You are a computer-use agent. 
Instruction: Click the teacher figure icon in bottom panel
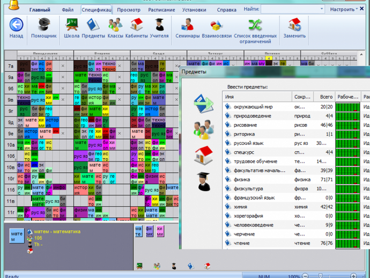pos(174,266)
